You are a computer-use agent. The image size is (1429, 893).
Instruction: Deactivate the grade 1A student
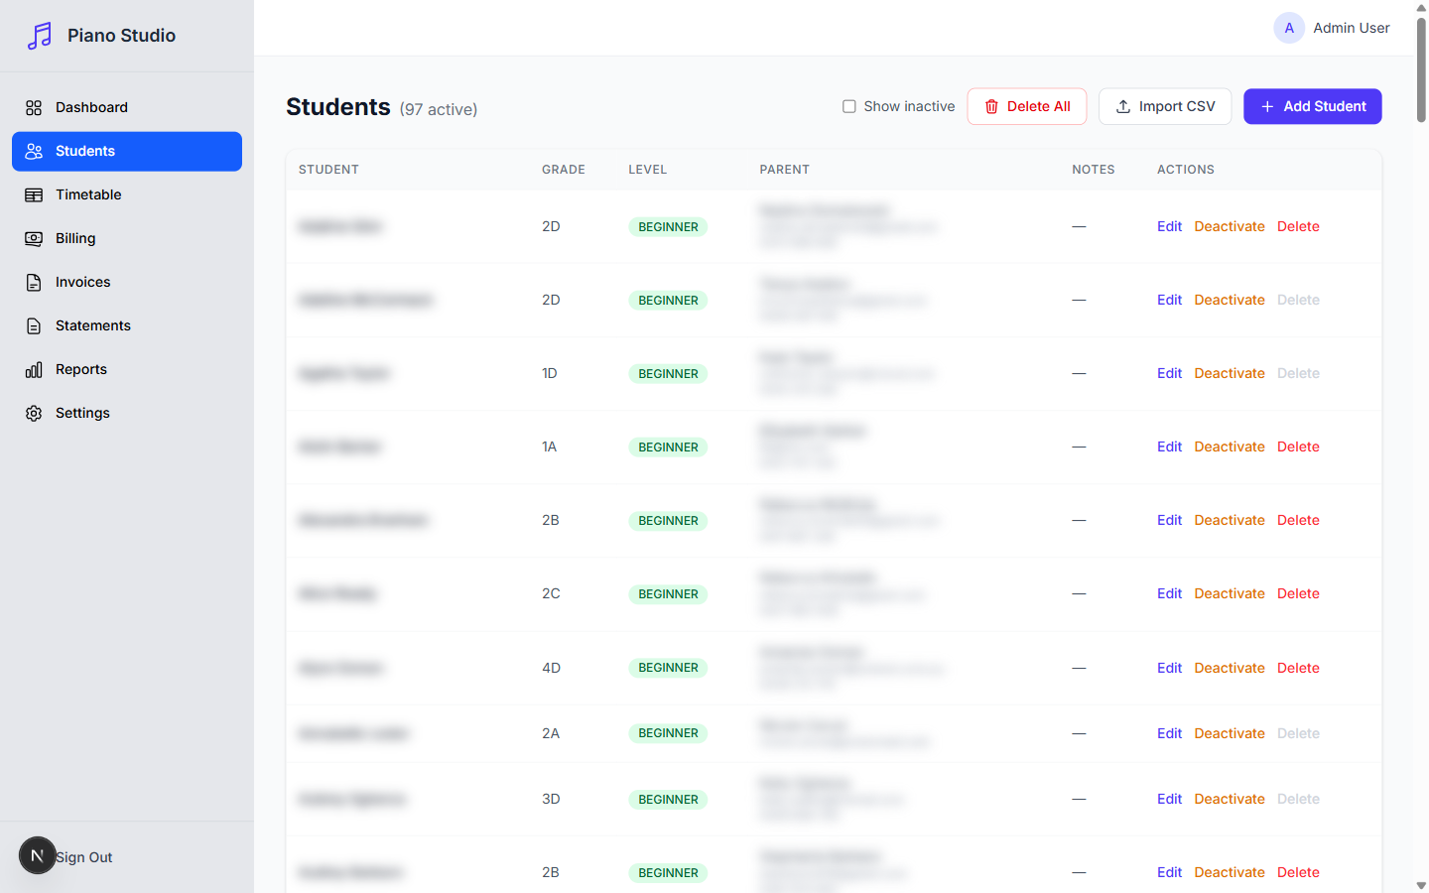click(1230, 446)
